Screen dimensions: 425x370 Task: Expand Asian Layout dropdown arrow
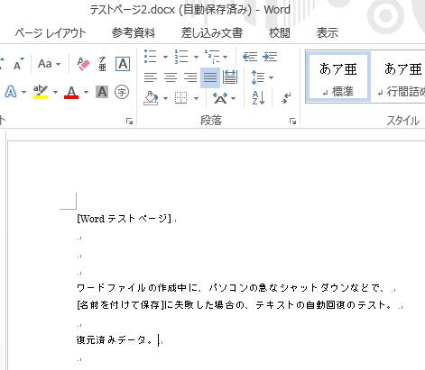point(234,98)
